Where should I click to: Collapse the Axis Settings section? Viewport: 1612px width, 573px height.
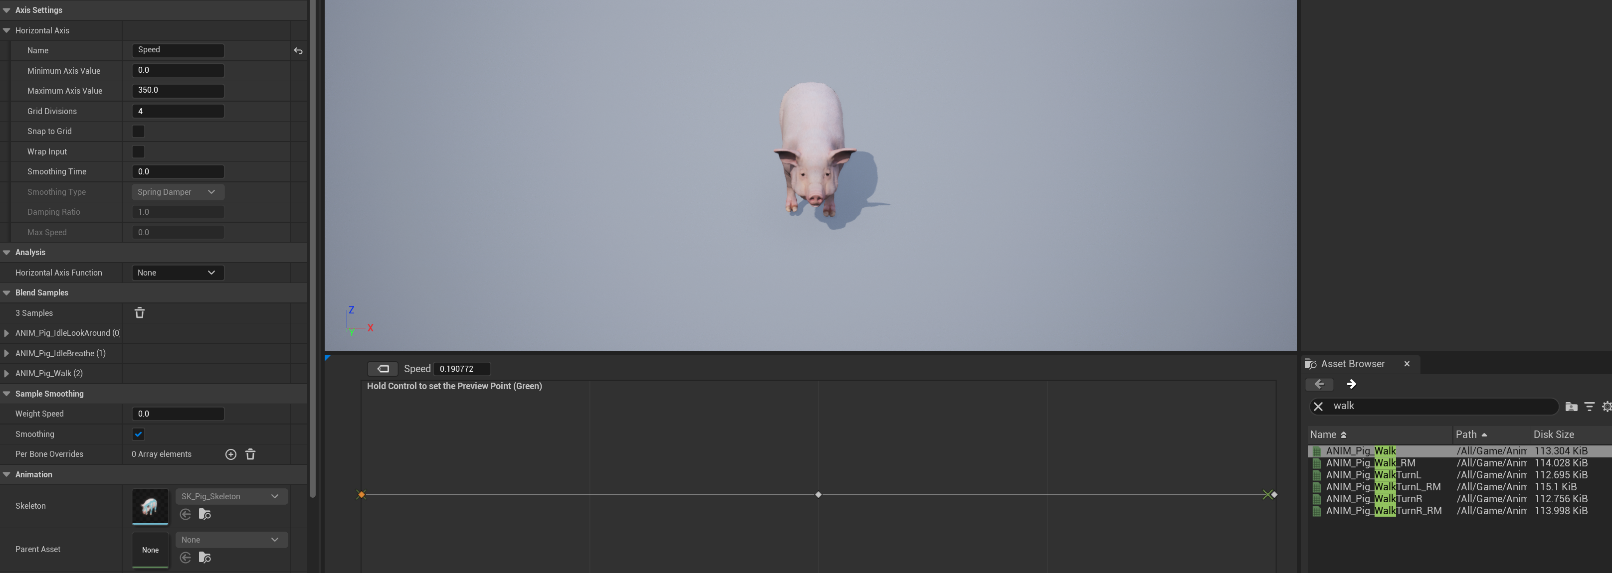[7, 10]
